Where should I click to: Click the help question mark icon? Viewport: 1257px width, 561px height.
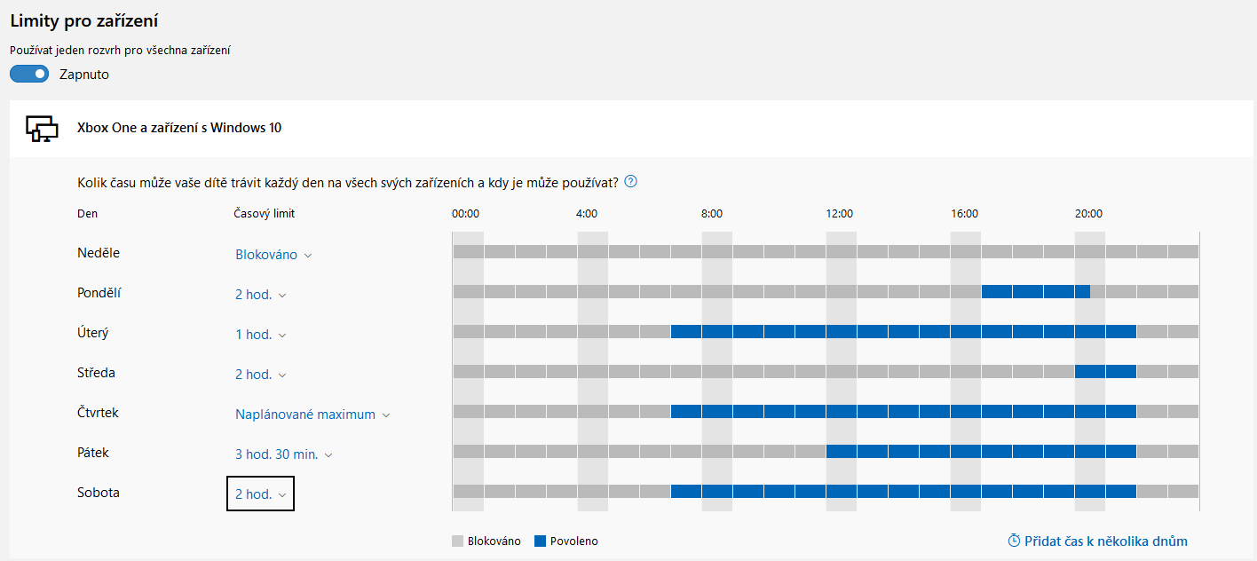tap(631, 182)
